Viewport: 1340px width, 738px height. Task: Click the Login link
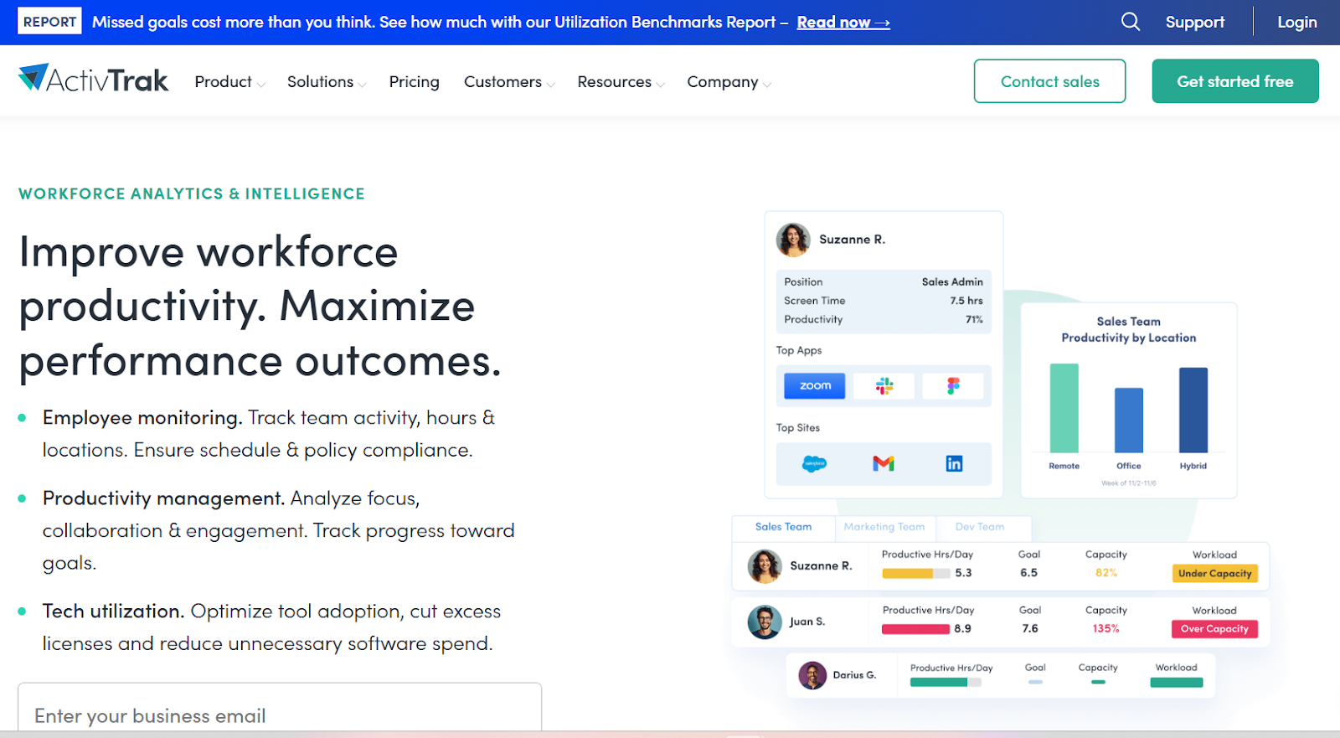(x=1296, y=23)
